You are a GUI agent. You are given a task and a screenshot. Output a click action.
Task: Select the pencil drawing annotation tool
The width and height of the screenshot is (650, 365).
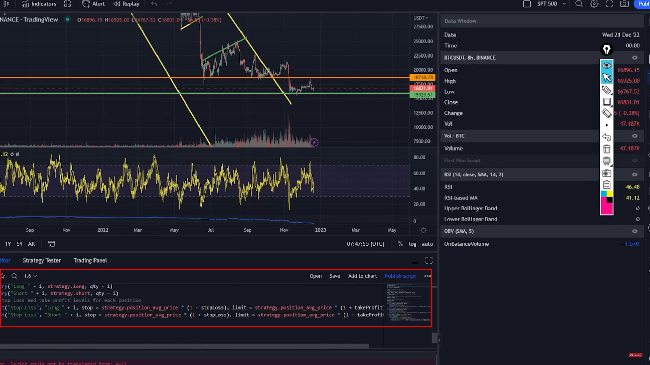[x=606, y=90]
